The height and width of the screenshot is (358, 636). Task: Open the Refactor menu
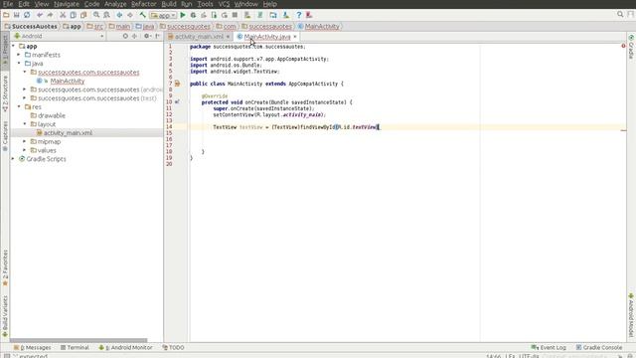[143, 4]
